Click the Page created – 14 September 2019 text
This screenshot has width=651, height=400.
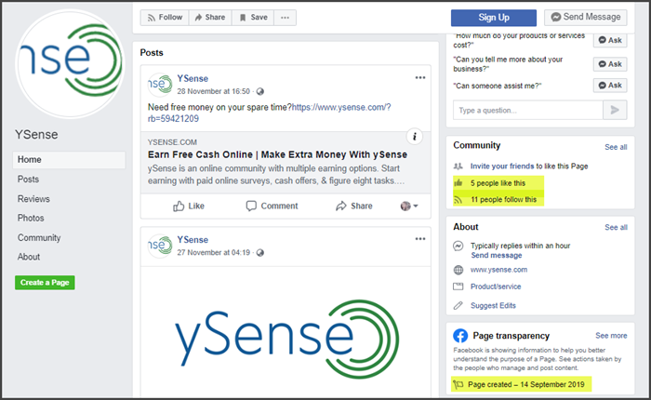(525, 384)
